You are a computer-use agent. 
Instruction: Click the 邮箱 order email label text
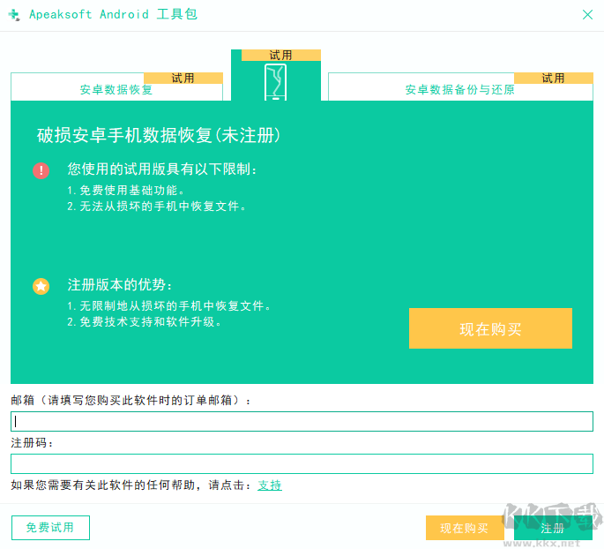click(x=131, y=401)
